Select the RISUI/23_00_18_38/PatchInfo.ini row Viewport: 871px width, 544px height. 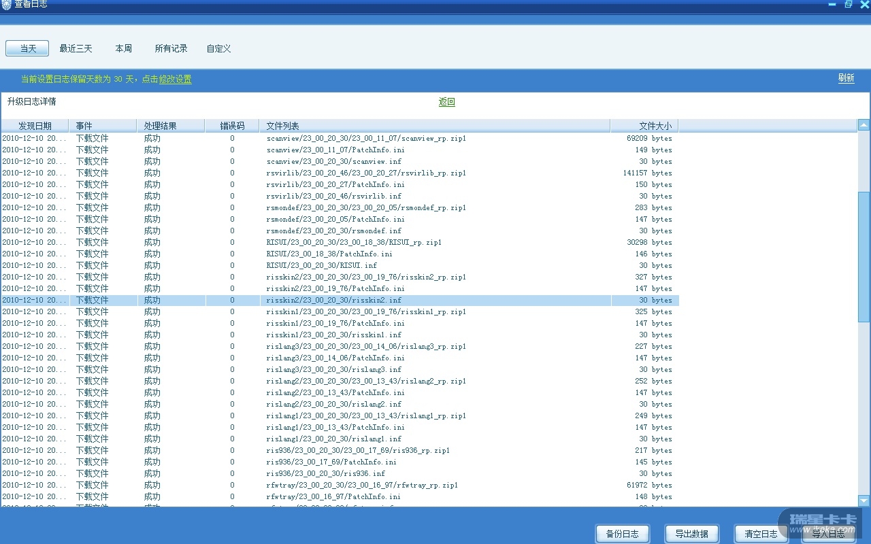click(340, 254)
